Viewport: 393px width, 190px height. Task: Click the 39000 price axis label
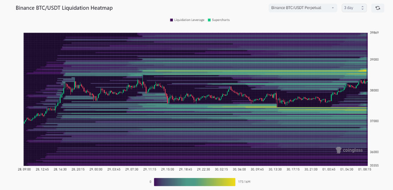pyautogui.click(x=374, y=60)
